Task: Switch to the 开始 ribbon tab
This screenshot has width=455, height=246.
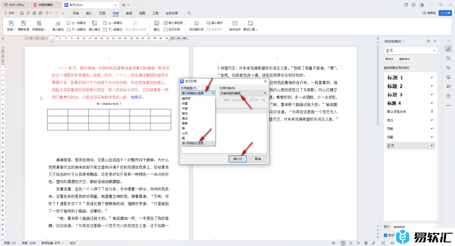Action: point(76,13)
